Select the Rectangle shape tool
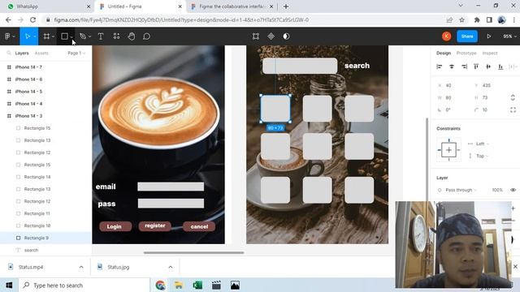 click(65, 36)
